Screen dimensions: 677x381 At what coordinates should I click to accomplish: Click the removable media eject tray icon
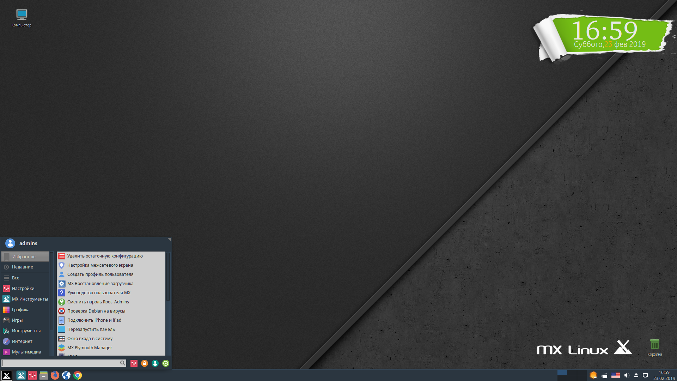click(636, 375)
